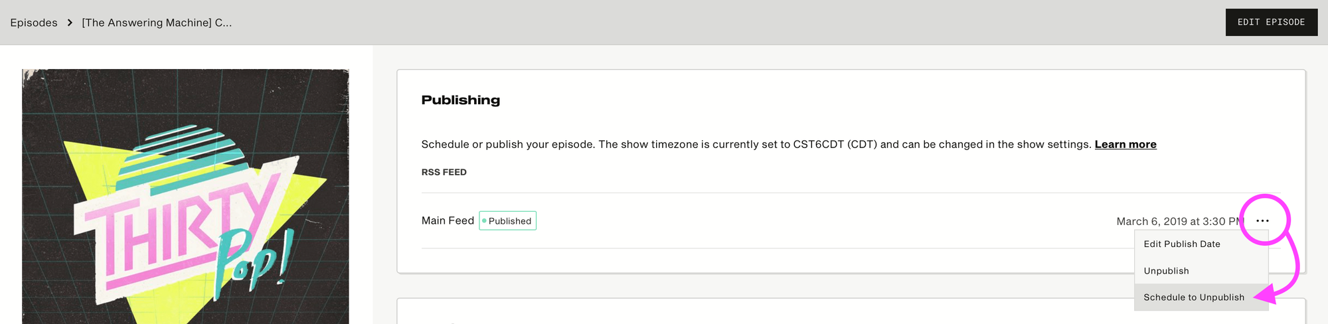
Task: Click the Main Feed label
Action: click(x=448, y=220)
